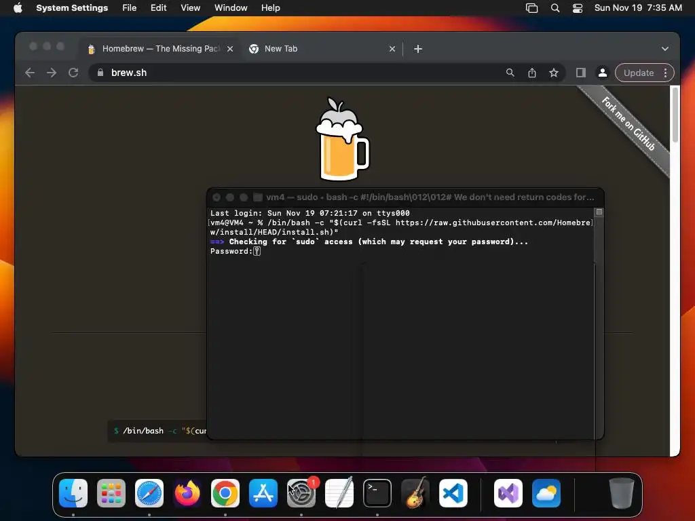
Task: Close the Homebrew tab
Action: point(230,49)
